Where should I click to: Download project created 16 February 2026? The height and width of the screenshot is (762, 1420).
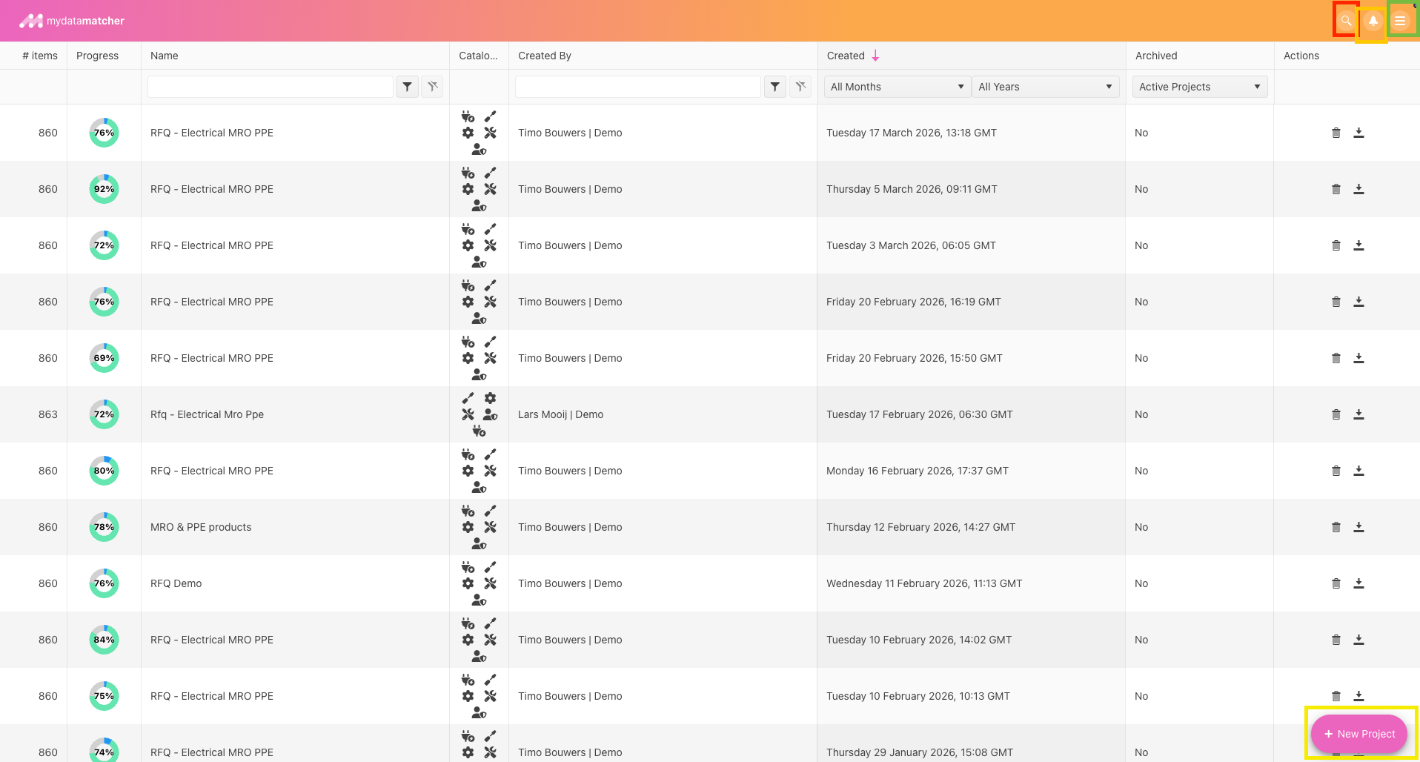tap(1358, 471)
